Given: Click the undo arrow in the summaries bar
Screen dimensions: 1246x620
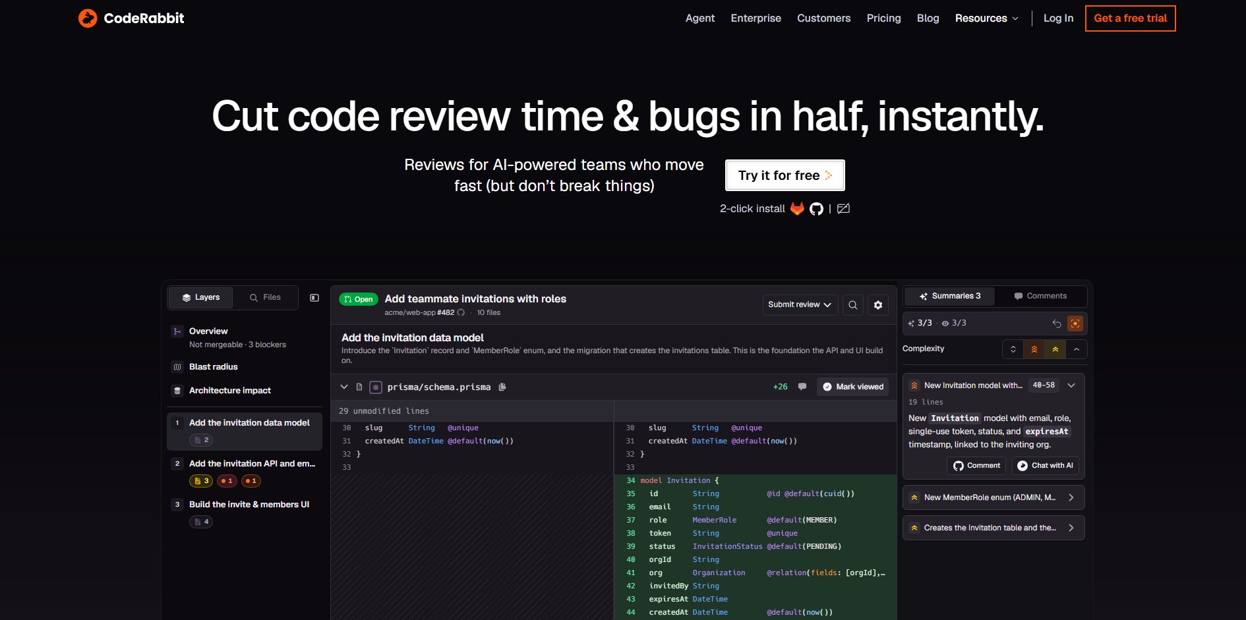Looking at the screenshot, I should 1057,324.
